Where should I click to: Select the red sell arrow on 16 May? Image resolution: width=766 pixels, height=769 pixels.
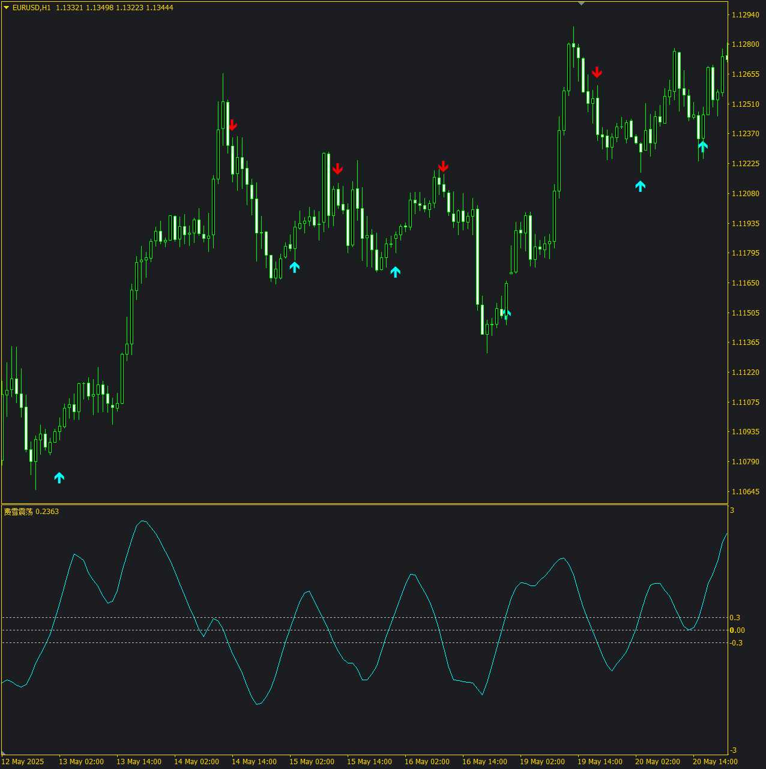click(443, 166)
